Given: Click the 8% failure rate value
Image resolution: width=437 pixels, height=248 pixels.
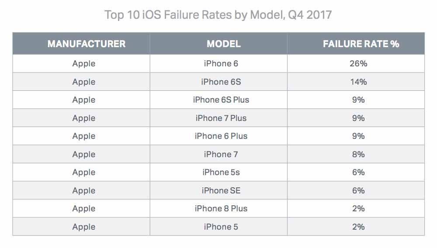Looking at the screenshot, I should coord(358,154).
